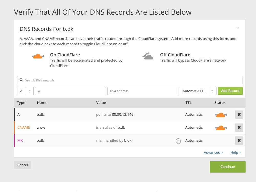Click the IPv4 address input field
The height and width of the screenshot is (192, 256).
pyautogui.click(x=143, y=91)
